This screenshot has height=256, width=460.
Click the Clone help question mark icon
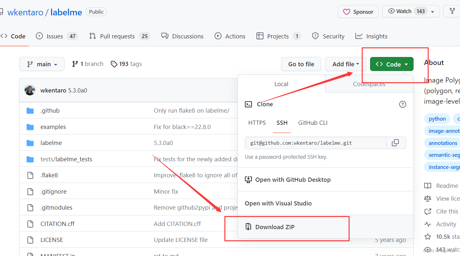coord(403,104)
